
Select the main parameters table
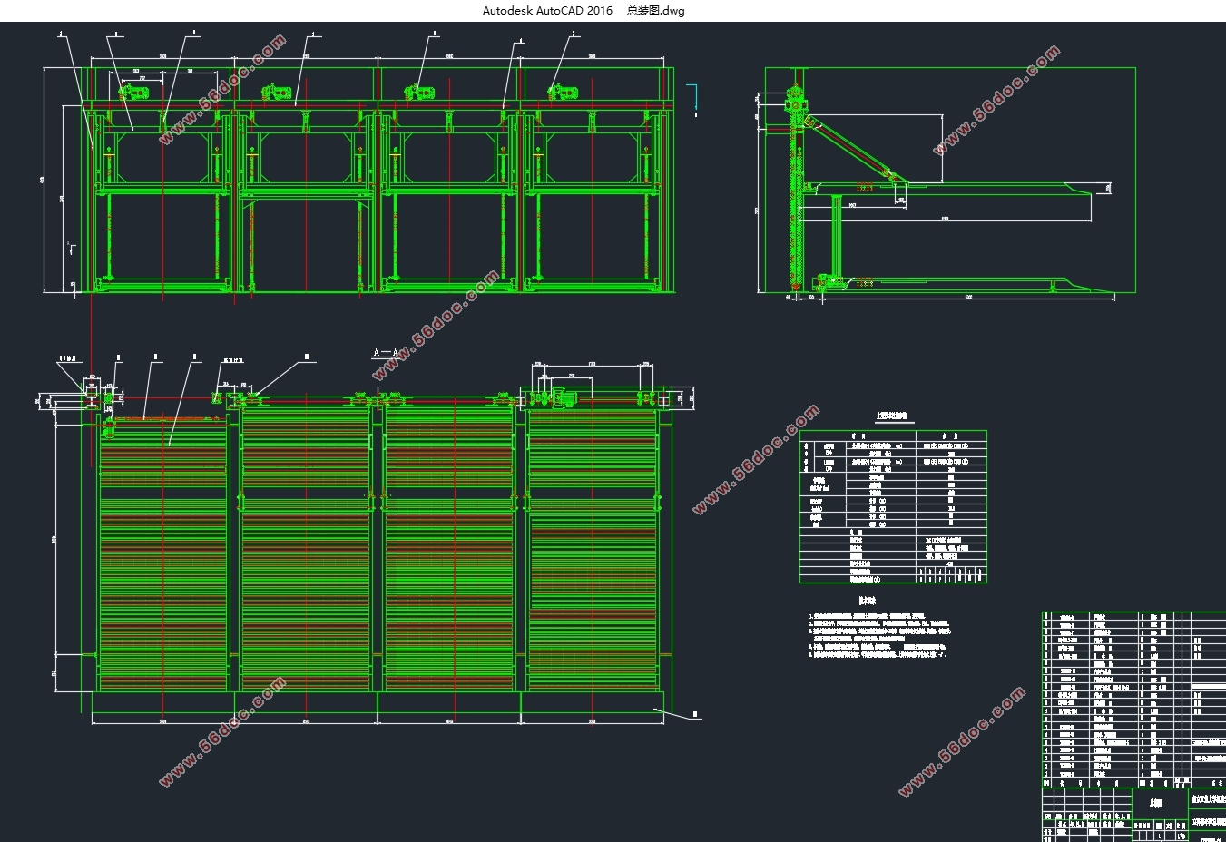click(893, 506)
